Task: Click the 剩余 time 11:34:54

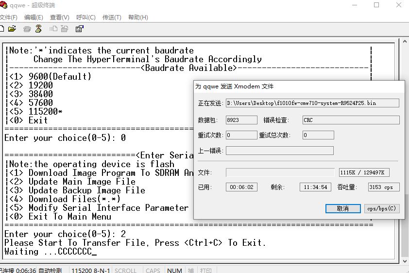Action: (315, 187)
